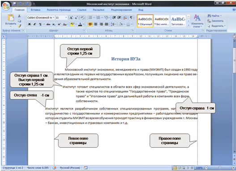The height and width of the screenshot is (171, 236).
Task: Open the font name combo box
Action: click(x=41, y=18)
